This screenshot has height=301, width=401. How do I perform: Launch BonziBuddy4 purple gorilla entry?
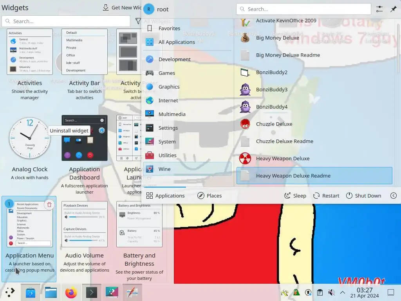pos(314,107)
